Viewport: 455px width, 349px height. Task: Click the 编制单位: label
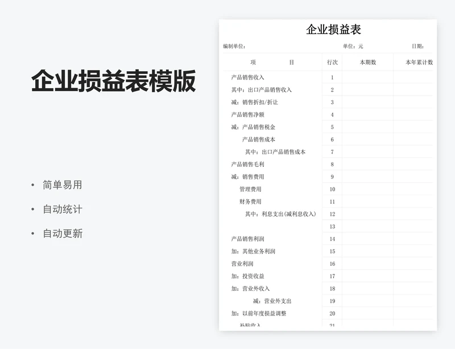[234, 46]
